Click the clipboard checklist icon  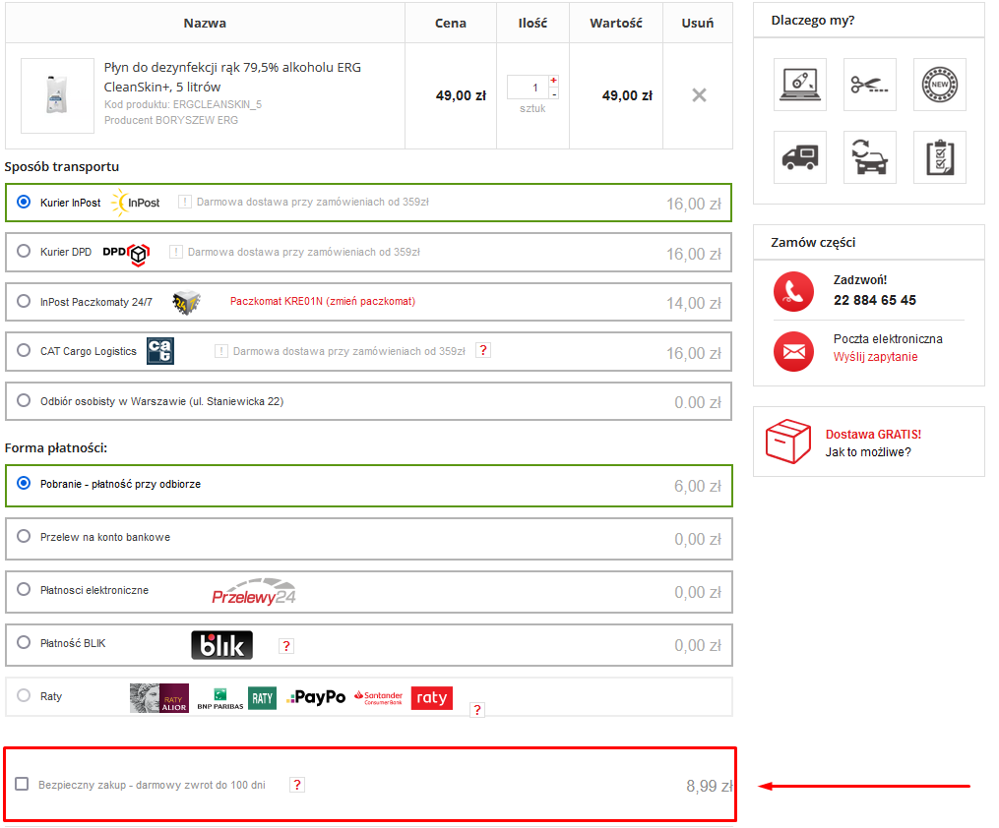(x=939, y=157)
